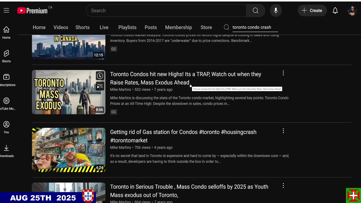Switch to the Store tab
The width and height of the screenshot is (361, 203).
pyautogui.click(x=206, y=27)
